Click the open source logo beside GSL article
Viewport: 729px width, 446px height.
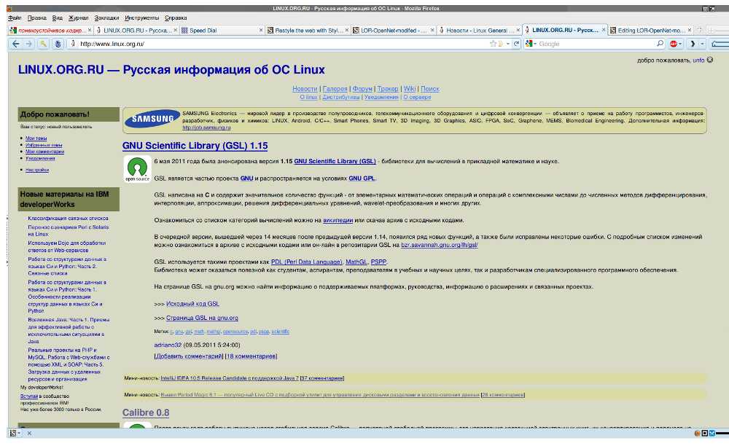pyautogui.click(x=137, y=168)
